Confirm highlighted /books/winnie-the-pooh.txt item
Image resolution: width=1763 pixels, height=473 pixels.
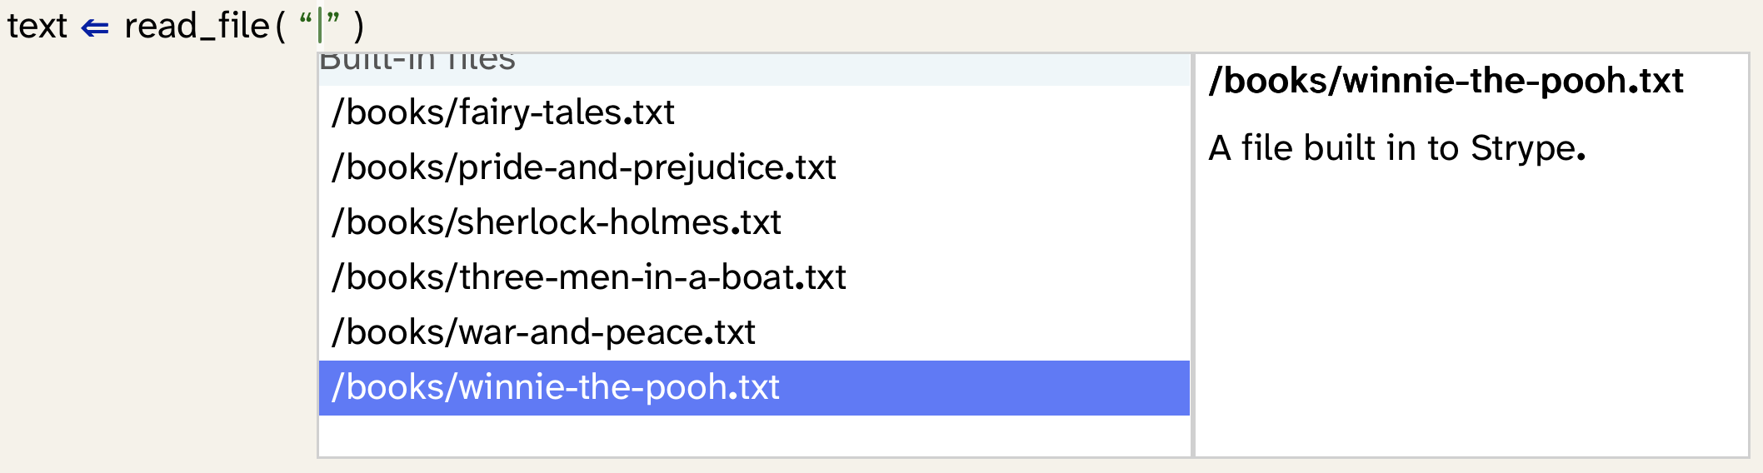pos(754,387)
